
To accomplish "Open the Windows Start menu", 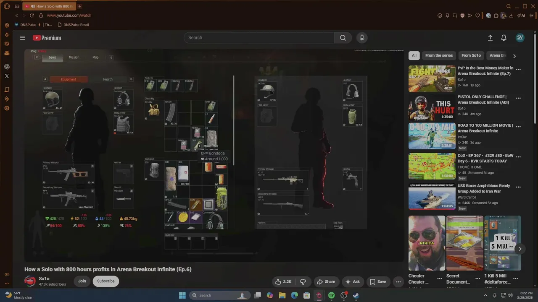I will pyautogui.click(x=182, y=295).
